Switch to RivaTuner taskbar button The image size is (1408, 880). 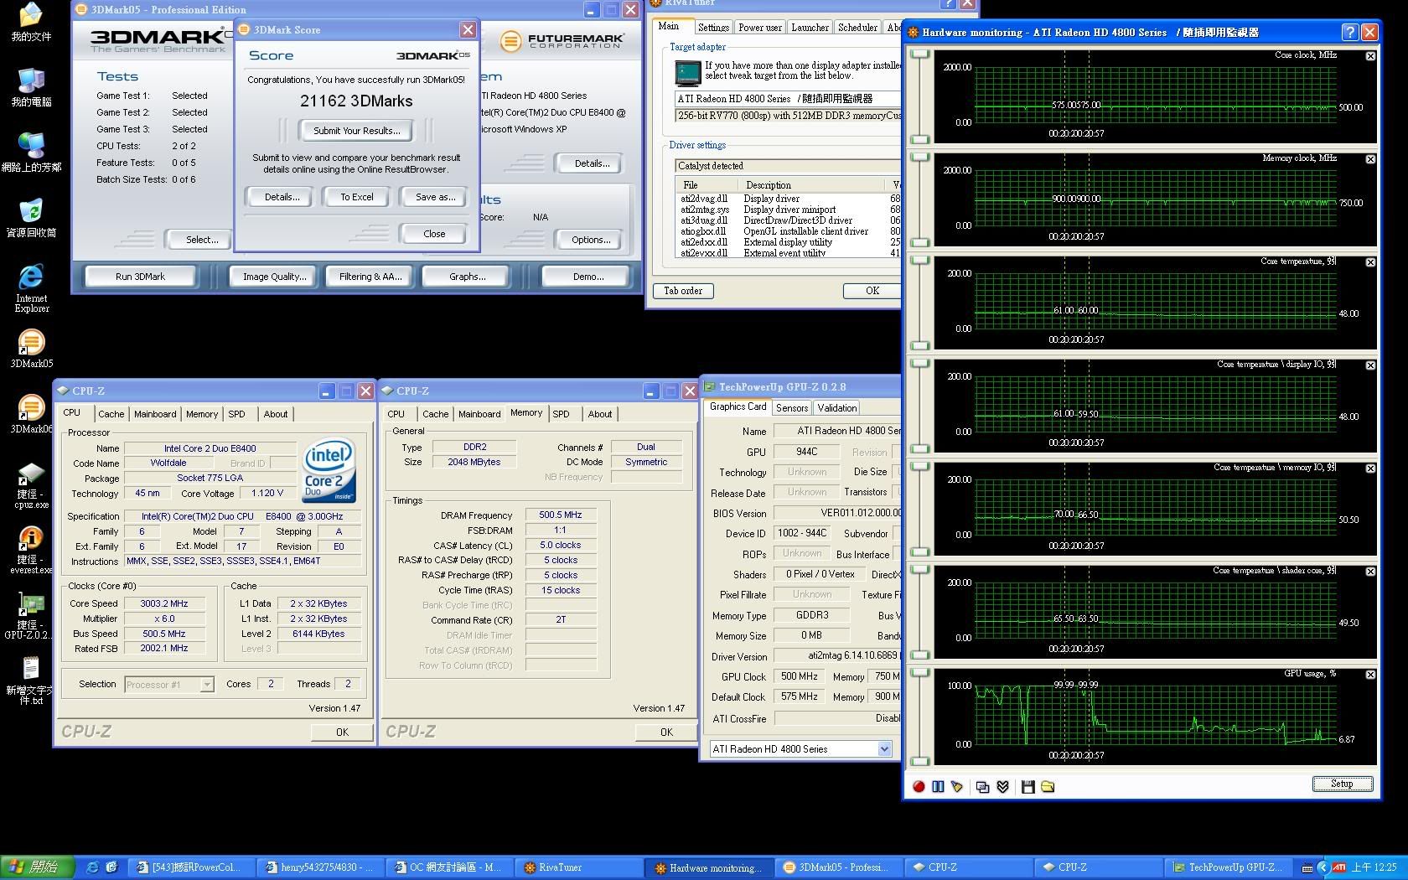(x=578, y=867)
